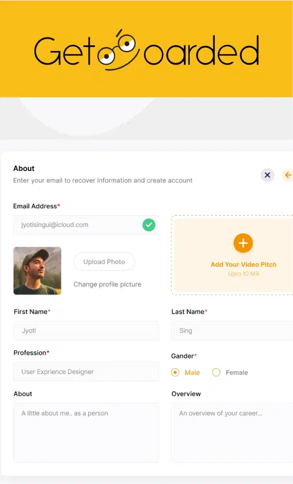Close the About form with the X icon
The height and width of the screenshot is (484, 293).
click(267, 175)
